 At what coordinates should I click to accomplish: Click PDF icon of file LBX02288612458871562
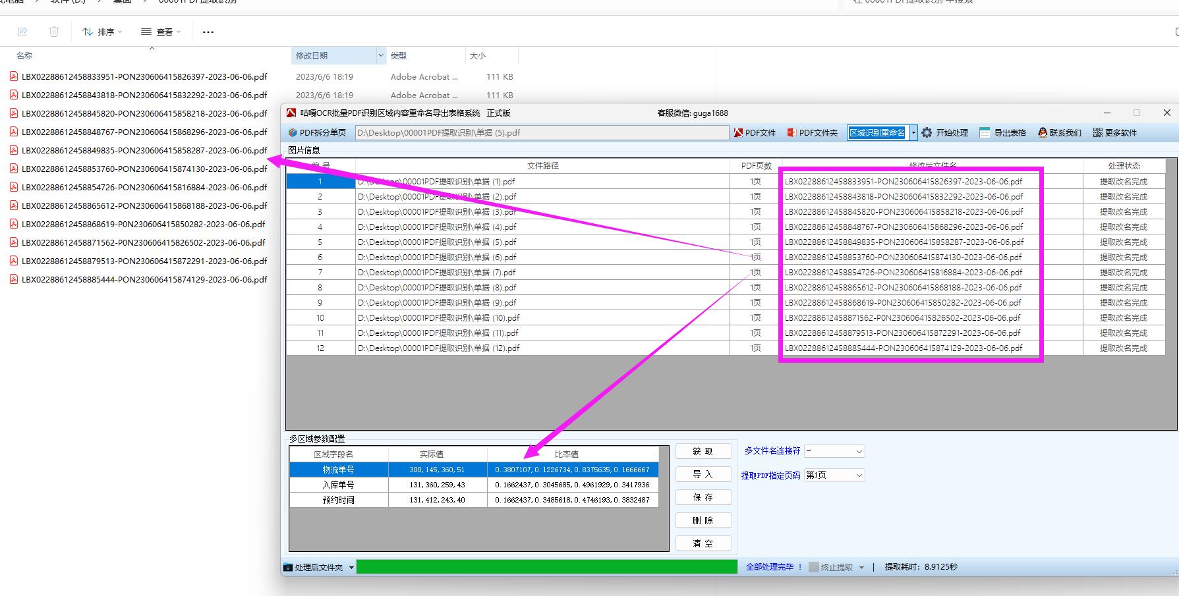[14, 242]
